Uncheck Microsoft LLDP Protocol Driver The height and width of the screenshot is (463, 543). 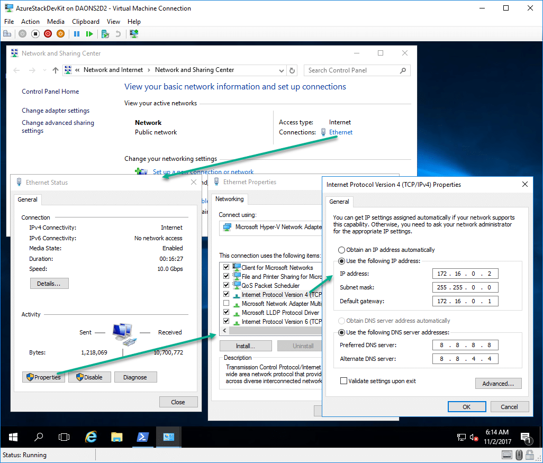[226, 312]
